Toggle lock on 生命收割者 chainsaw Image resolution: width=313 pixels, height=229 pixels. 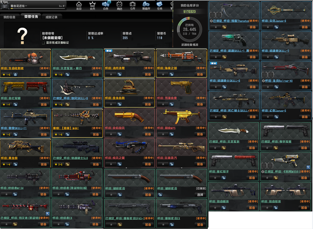point(15,74)
